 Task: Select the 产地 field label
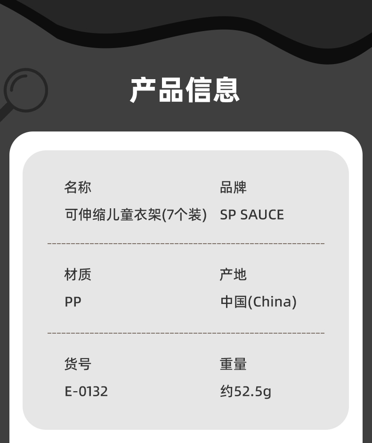tap(233, 274)
